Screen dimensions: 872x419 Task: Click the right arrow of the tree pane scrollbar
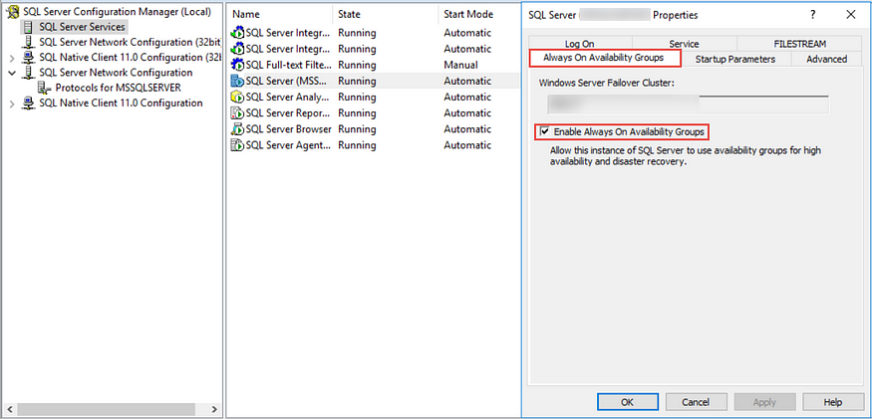point(214,409)
